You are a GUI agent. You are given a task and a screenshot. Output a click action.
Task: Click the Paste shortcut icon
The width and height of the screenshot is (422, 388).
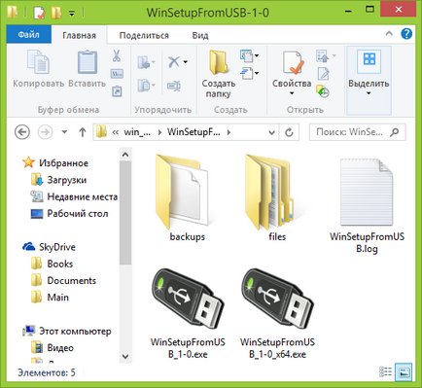point(117,91)
